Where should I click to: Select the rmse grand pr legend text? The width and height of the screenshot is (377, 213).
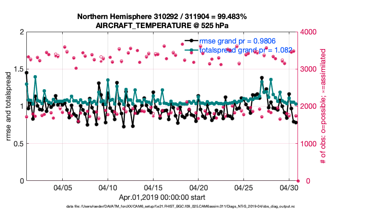point(237,41)
